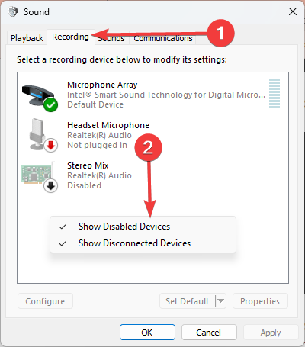
Task: Click the Cancel button
Action: click(209, 333)
